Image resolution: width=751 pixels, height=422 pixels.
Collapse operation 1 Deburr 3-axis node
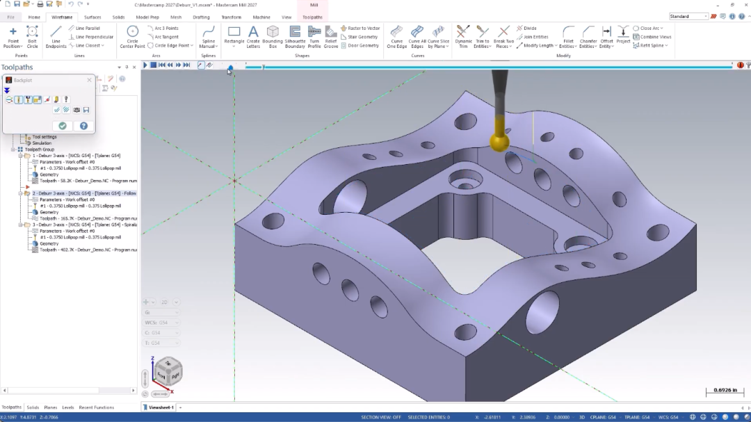21,156
